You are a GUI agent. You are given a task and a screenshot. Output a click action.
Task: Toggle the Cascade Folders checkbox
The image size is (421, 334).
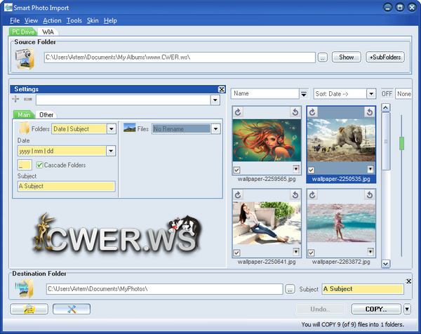click(40, 165)
